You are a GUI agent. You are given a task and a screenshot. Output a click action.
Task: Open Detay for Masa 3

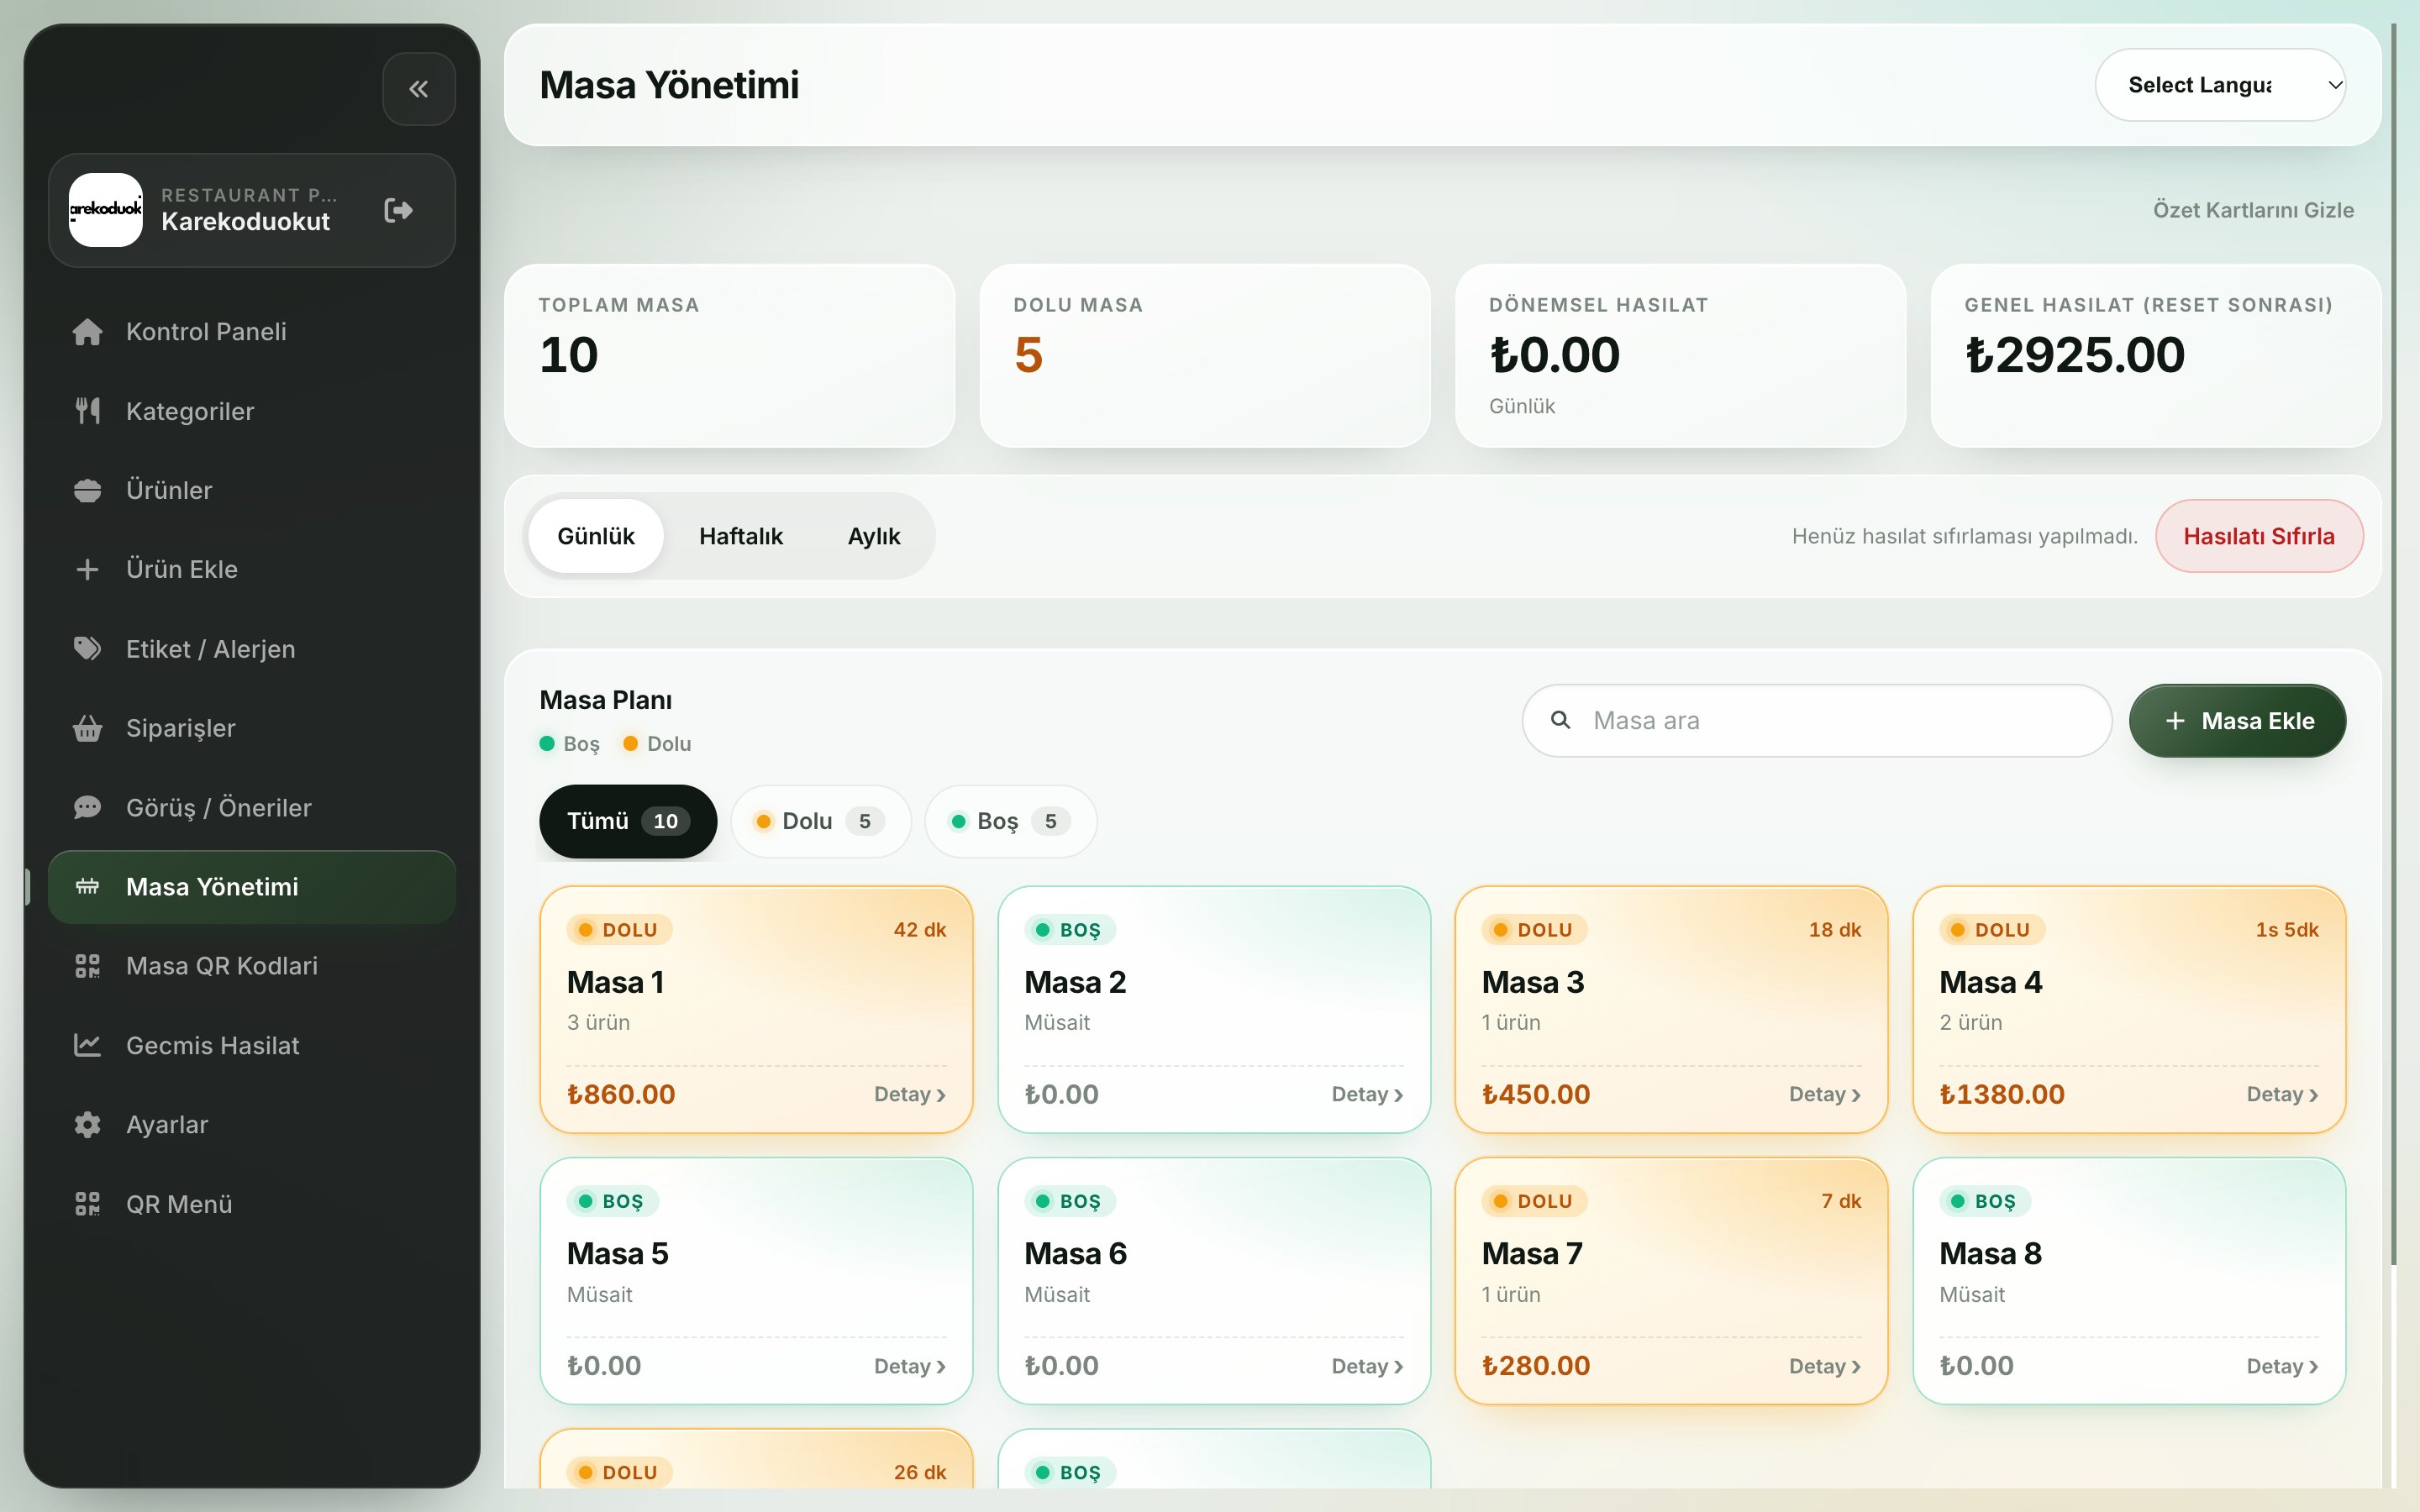(1825, 1094)
